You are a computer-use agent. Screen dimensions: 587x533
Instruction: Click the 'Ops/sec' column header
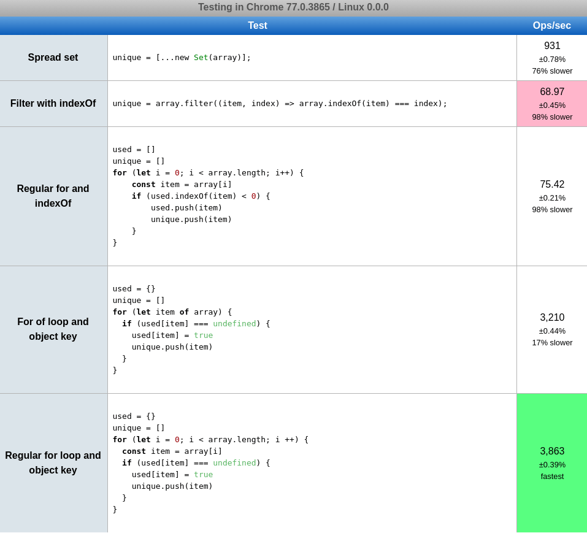(x=552, y=25)
